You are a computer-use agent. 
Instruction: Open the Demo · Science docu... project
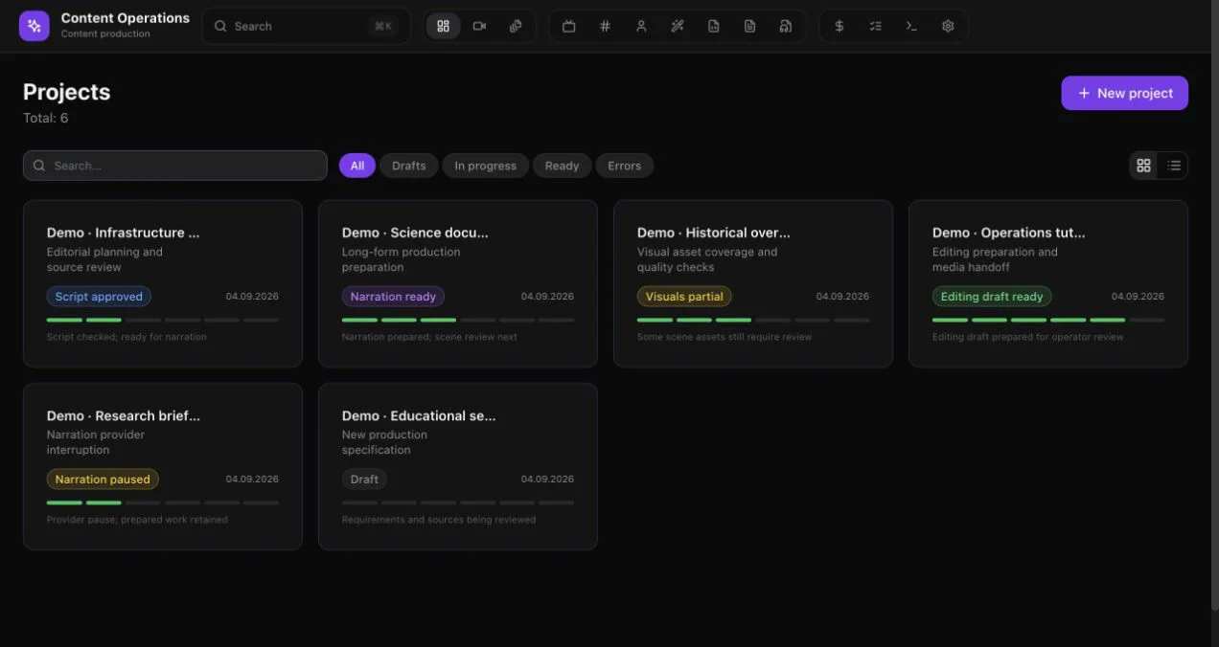458,283
